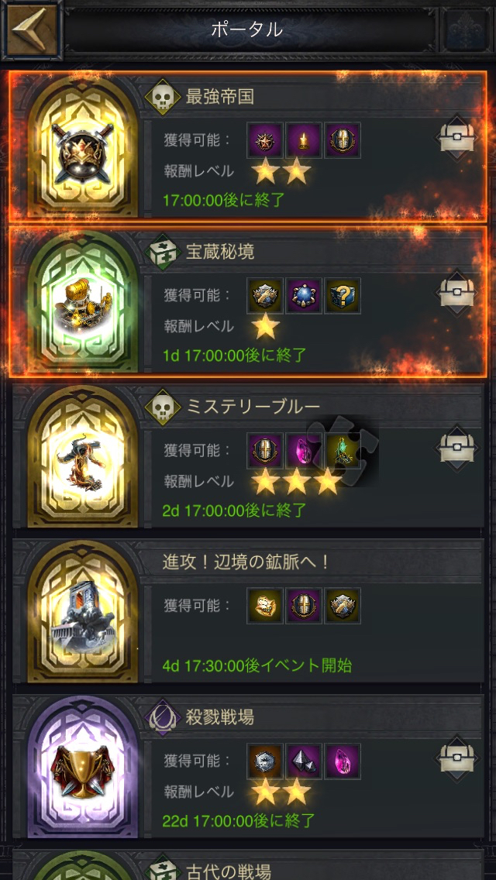Tap the skull icon beside 最強帝国

pyautogui.click(x=163, y=97)
